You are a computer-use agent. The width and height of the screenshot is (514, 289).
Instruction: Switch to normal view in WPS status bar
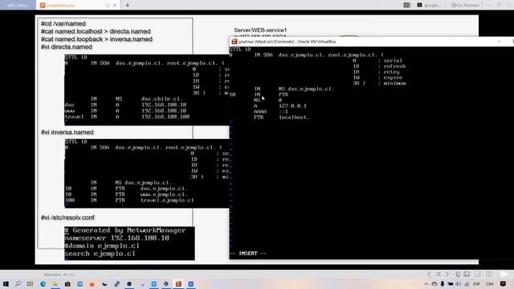point(467,275)
